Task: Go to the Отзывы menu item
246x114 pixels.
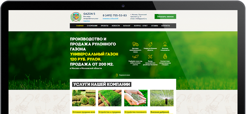Action: [x=154, y=26]
